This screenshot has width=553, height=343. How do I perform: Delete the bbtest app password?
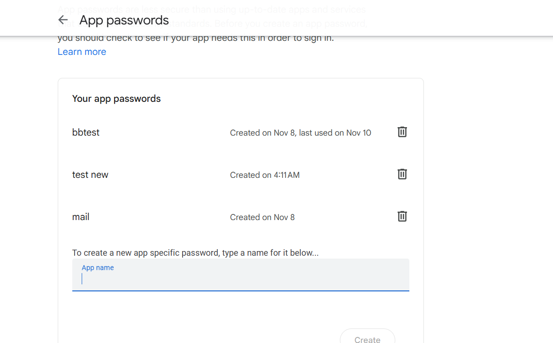coord(402,132)
